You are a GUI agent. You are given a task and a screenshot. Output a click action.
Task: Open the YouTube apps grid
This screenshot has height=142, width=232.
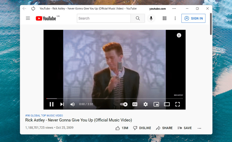[x=164, y=18]
